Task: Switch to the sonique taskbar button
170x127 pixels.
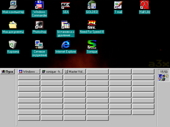Action: (52, 72)
